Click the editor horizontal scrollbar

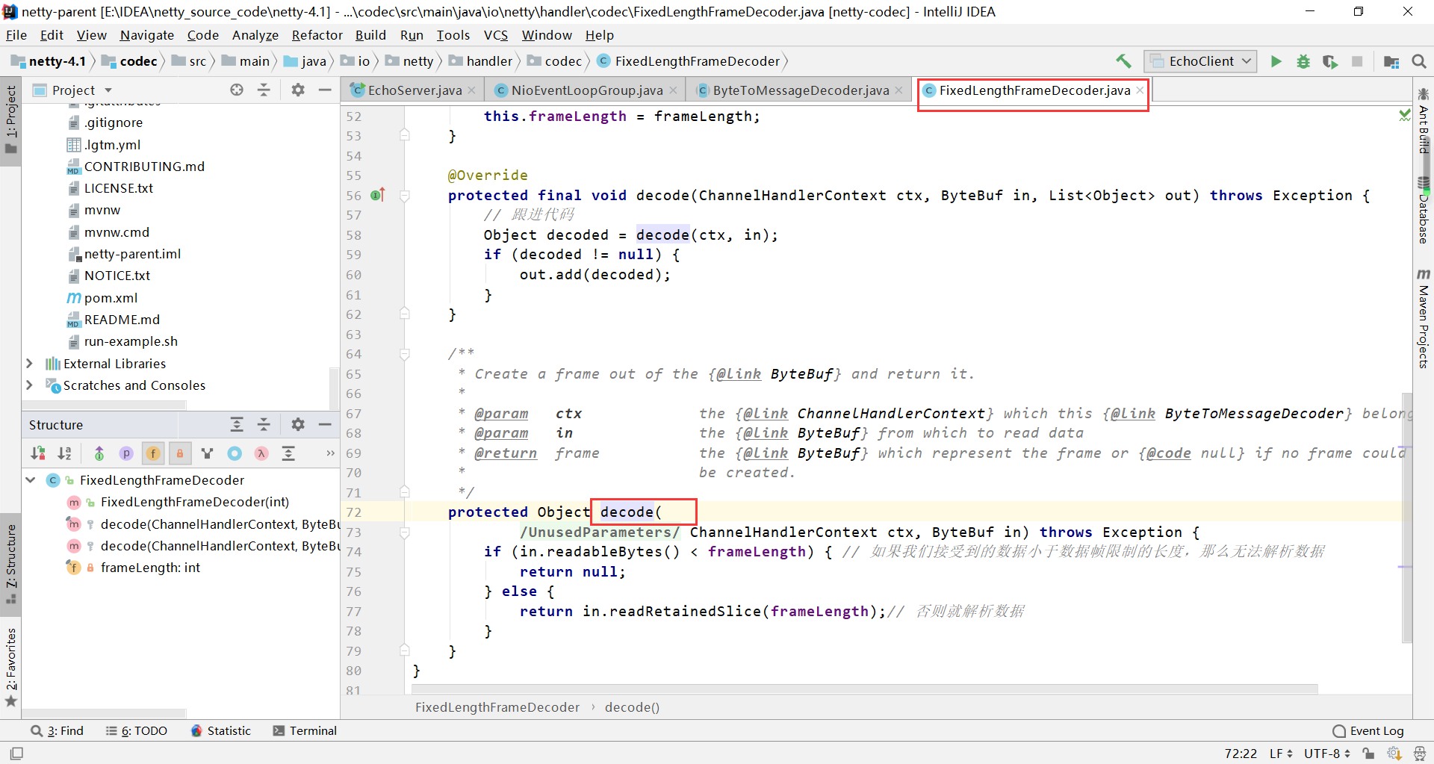865,689
